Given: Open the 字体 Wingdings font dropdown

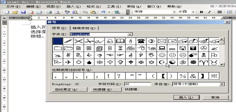Looking at the screenshot, I should 130,34.
